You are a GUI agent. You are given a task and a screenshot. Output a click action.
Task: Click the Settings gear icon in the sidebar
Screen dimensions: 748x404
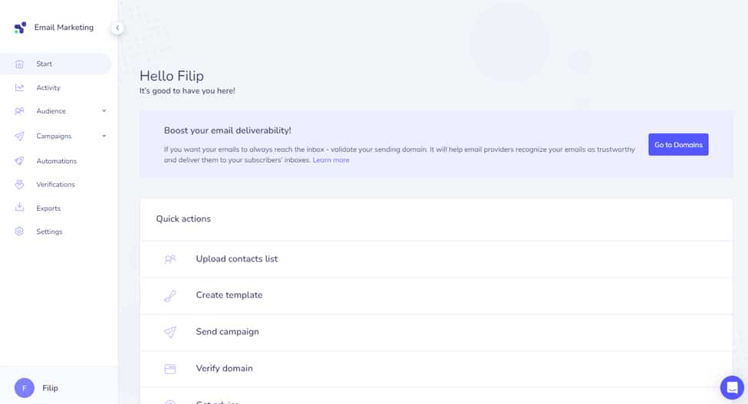[19, 232]
